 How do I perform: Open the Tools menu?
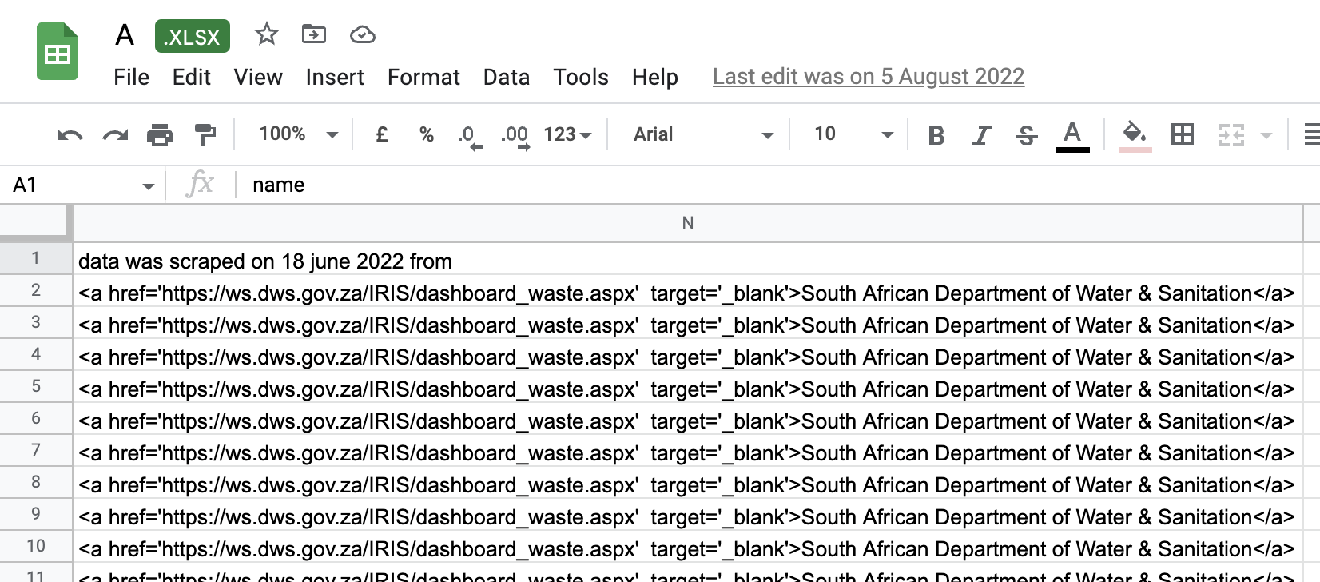(581, 77)
